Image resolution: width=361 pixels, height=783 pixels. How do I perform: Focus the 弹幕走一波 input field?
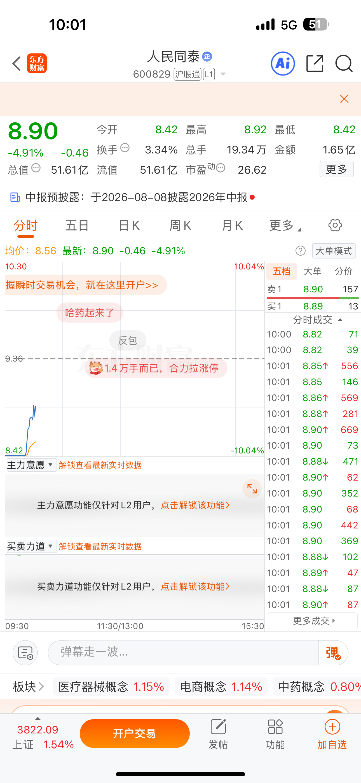point(183,652)
